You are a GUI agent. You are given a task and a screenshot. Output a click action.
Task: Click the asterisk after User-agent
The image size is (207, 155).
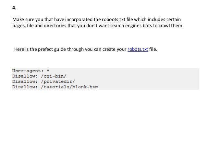click(48, 71)
